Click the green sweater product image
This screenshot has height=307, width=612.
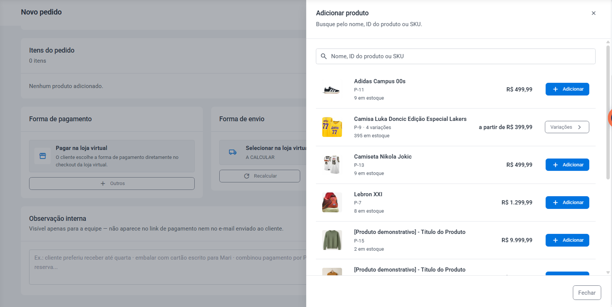[332, 240]
